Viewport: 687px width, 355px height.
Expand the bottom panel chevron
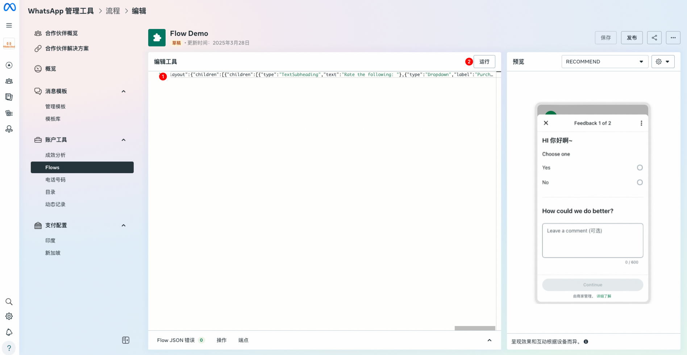tap(490, 340)
